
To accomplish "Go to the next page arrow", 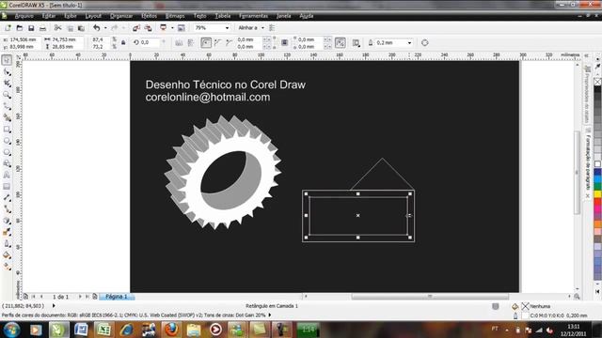I will tap(80, 297).
